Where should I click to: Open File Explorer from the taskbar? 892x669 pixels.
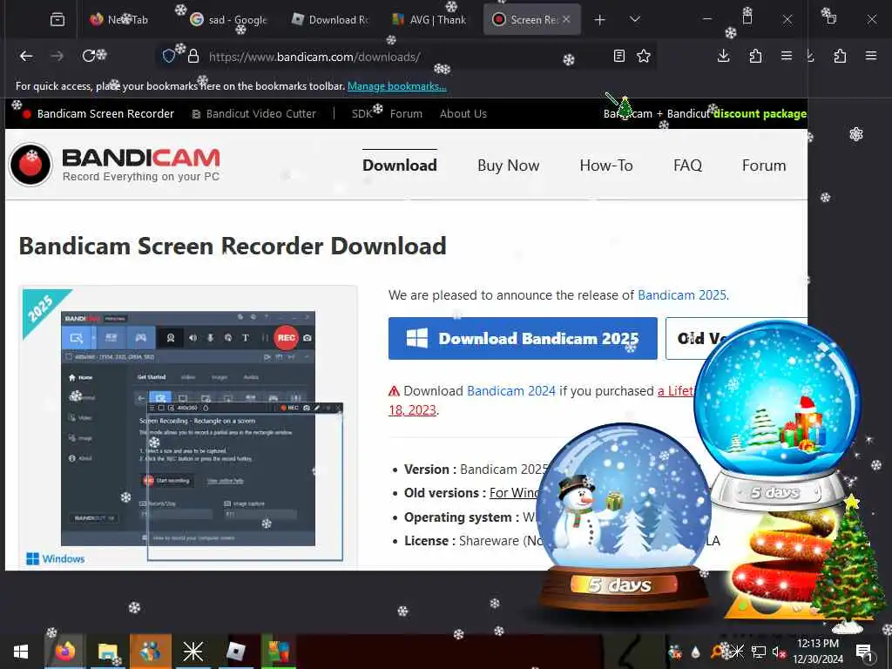(107, 652)
